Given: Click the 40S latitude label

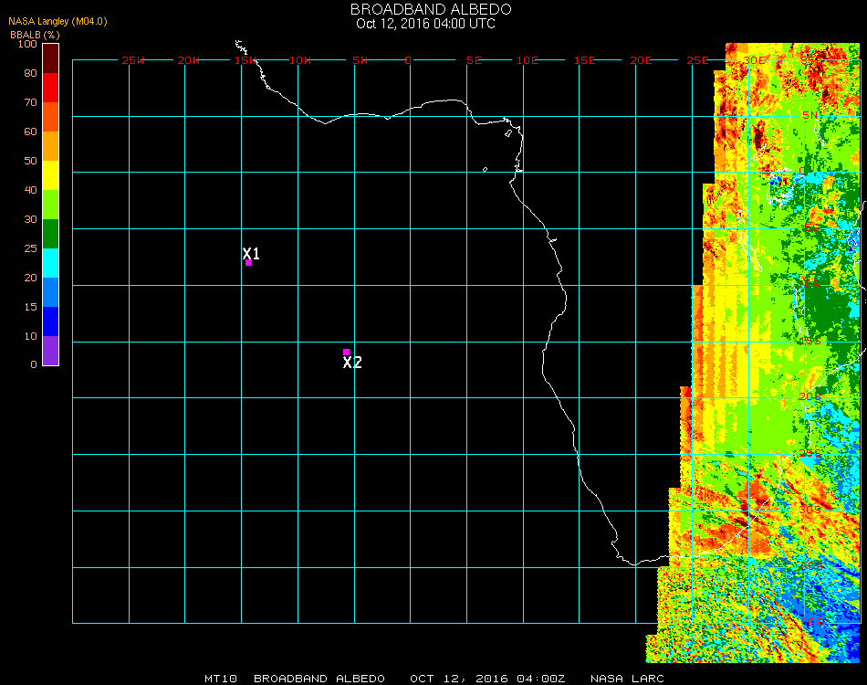Looking at the screenshot, I should pos(811,623).
